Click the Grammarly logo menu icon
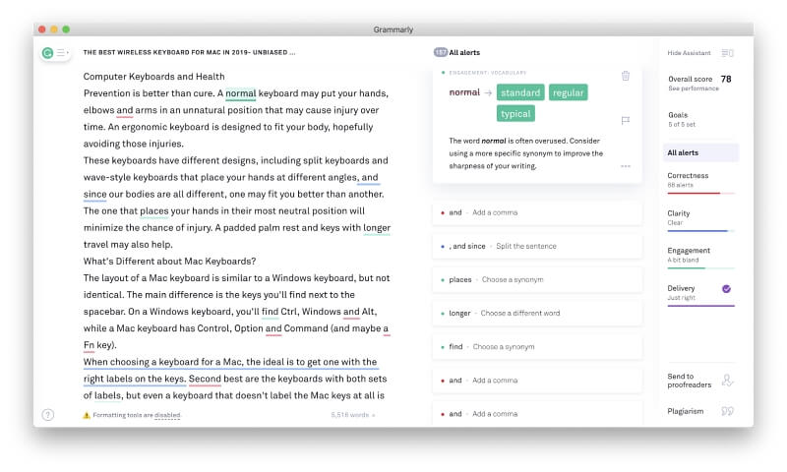 [55, 51]
